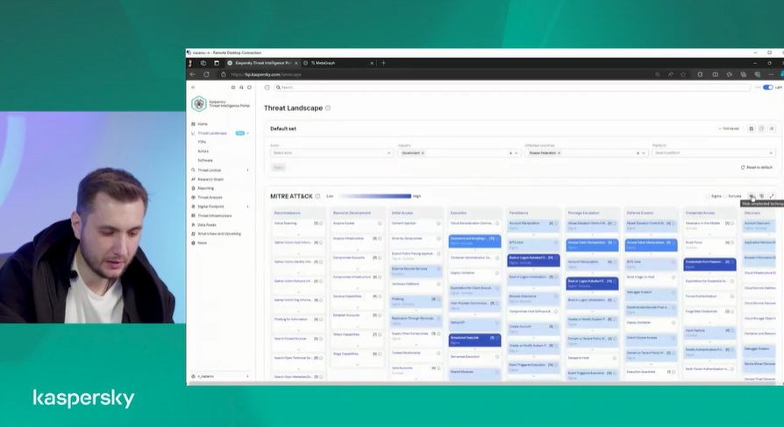Click the browser address bar URL
784x427 pixels.
pyautogui.click(x=267, y=74)
